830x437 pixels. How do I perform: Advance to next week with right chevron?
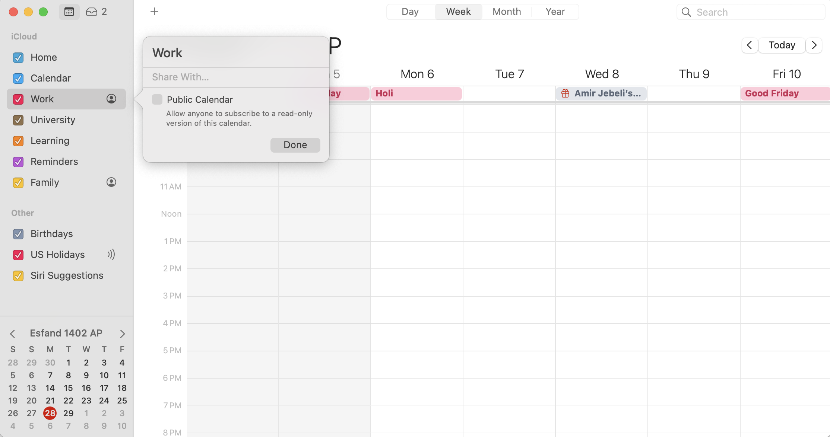(x=814, y=45)
